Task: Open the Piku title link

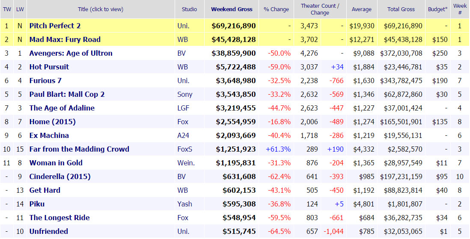Action: pyautogui.click(x=37, y=204)
